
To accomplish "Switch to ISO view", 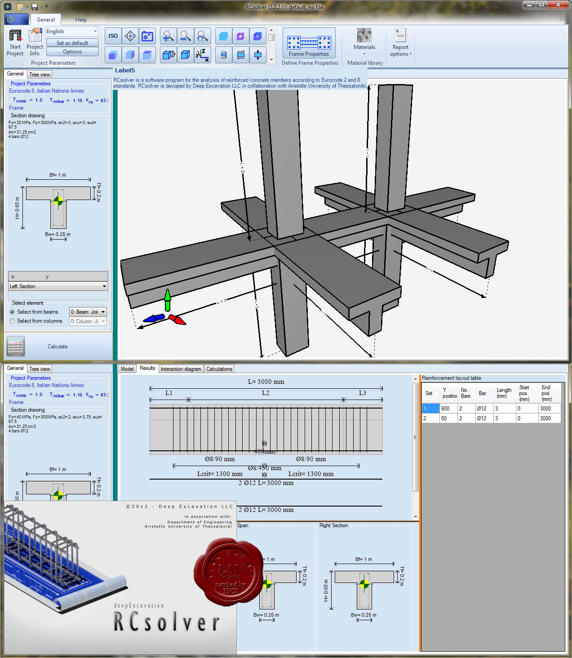I will pyautogui.click(x=113, y=36).
